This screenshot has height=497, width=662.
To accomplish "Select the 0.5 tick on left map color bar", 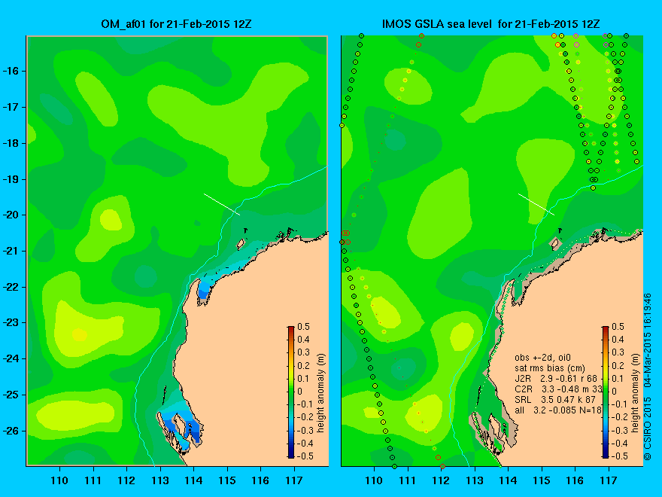I will (304, 327).
